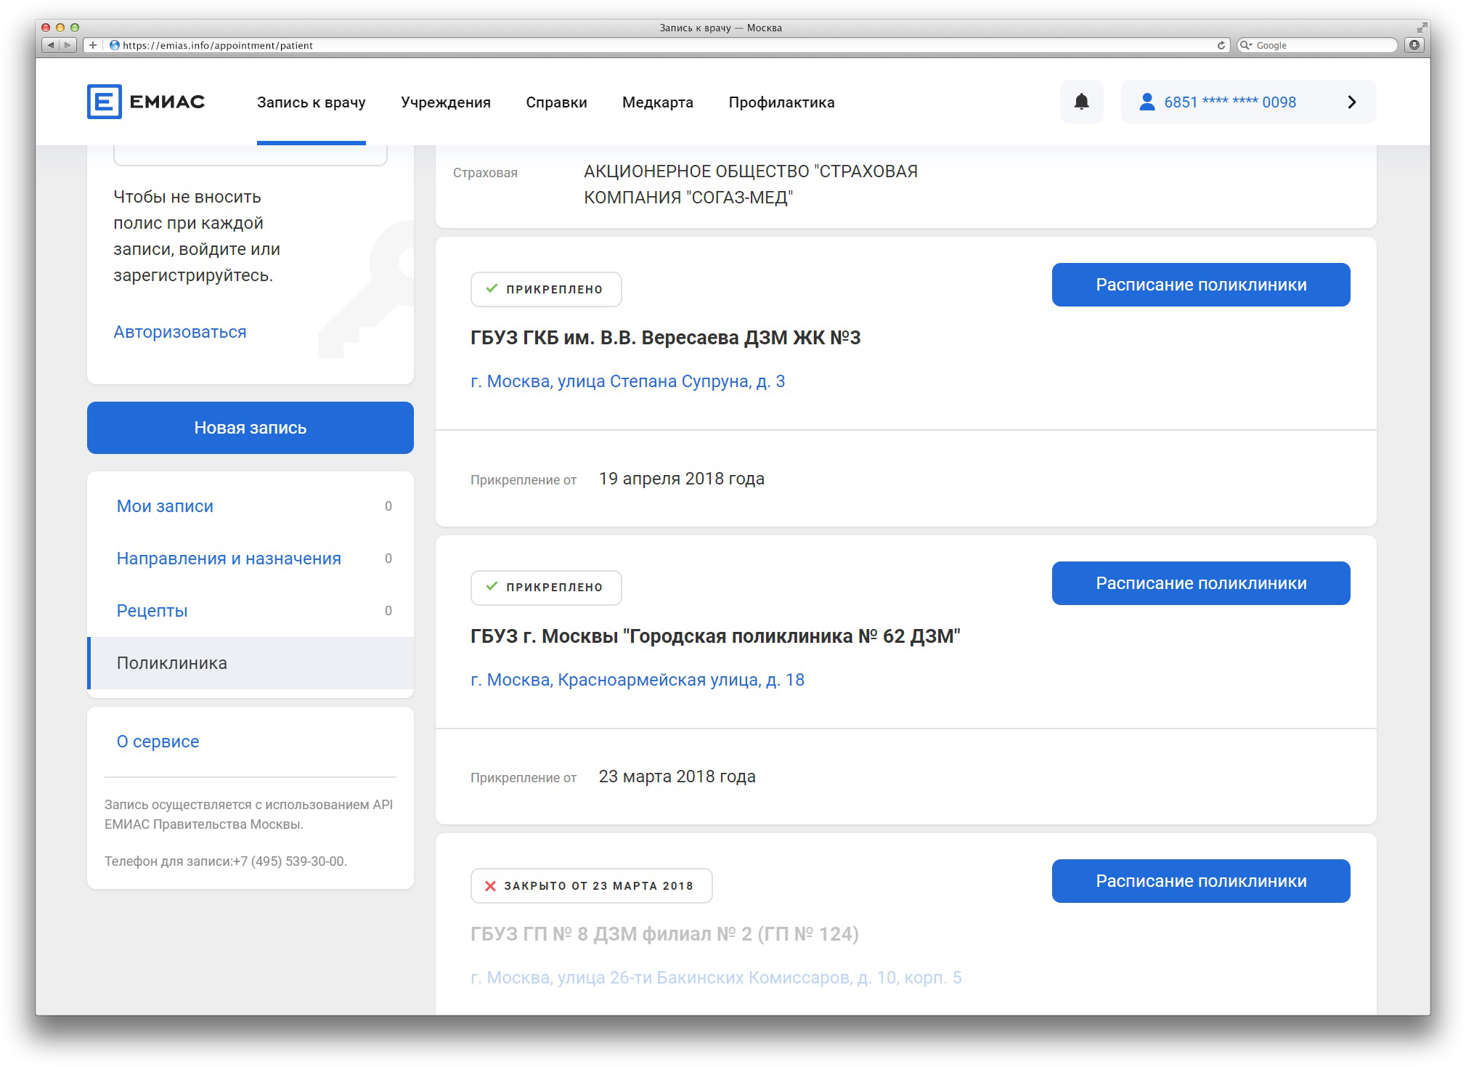Open the О сервисе link

point(158,742)
